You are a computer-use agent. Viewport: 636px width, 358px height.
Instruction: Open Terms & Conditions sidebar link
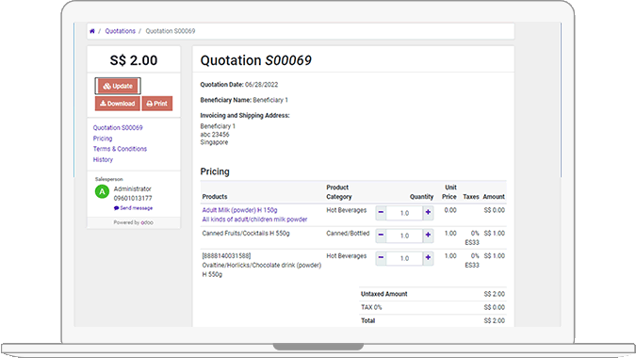(x=120, y=149)
